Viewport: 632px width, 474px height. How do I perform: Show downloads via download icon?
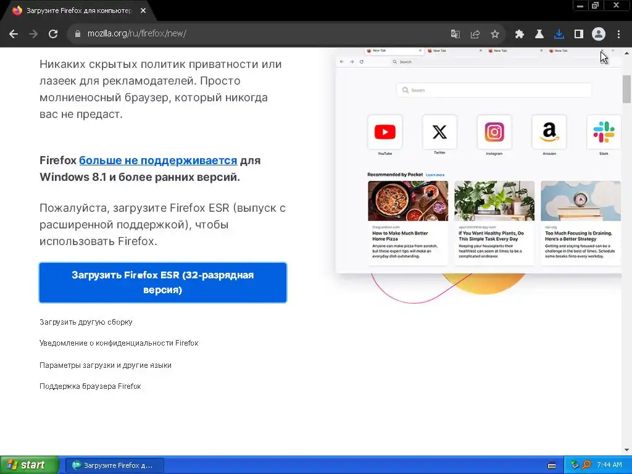point(559,34)
